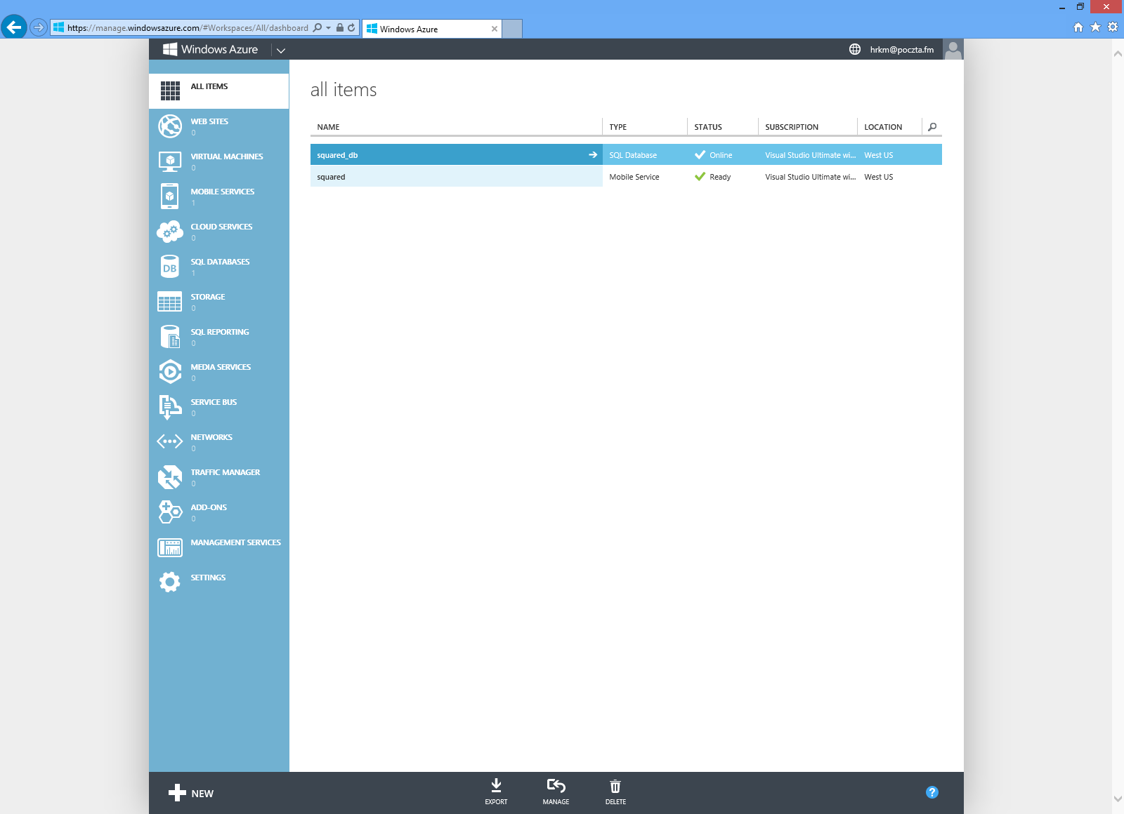Click the page scrollbar up arrow

pyautogui.click(x=1117, y=53)
